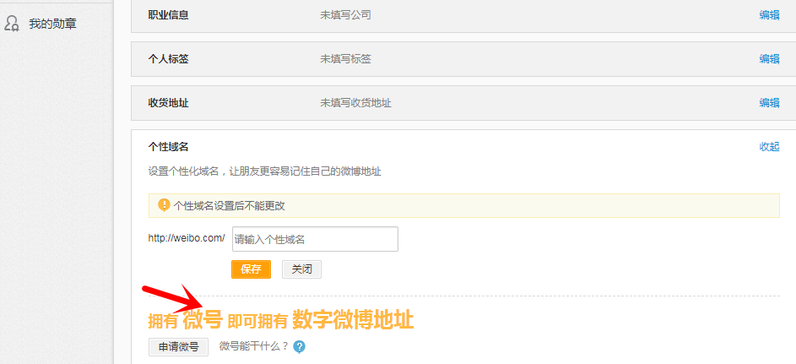The height and width of the screenshot is (364, 796).
Task: Click the orange warning icon in the notice
Action: pyautogui.click(x=163, y=205)
